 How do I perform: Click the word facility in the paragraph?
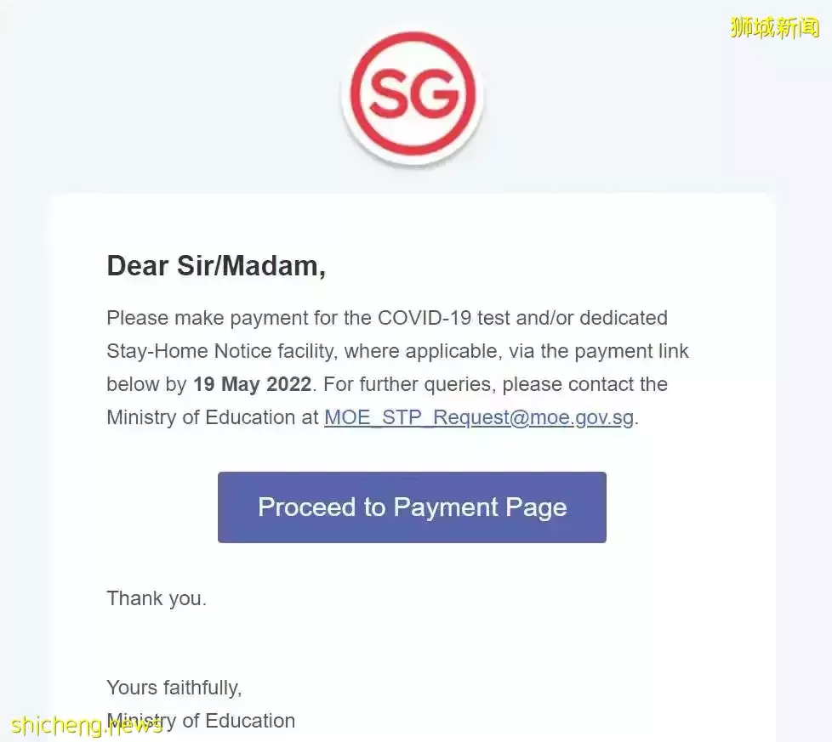307,351
